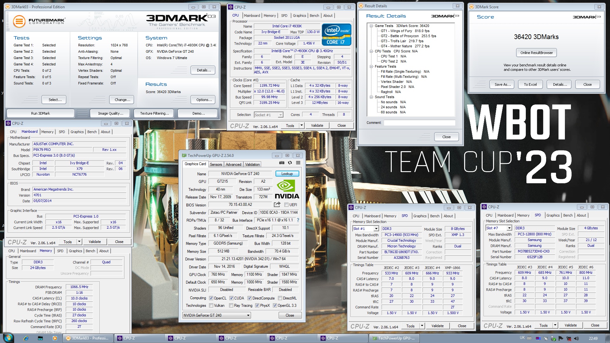Toggle the Ray Tracing checkbox
This screenshot has height=343, width=610.
tap(231, 306)
